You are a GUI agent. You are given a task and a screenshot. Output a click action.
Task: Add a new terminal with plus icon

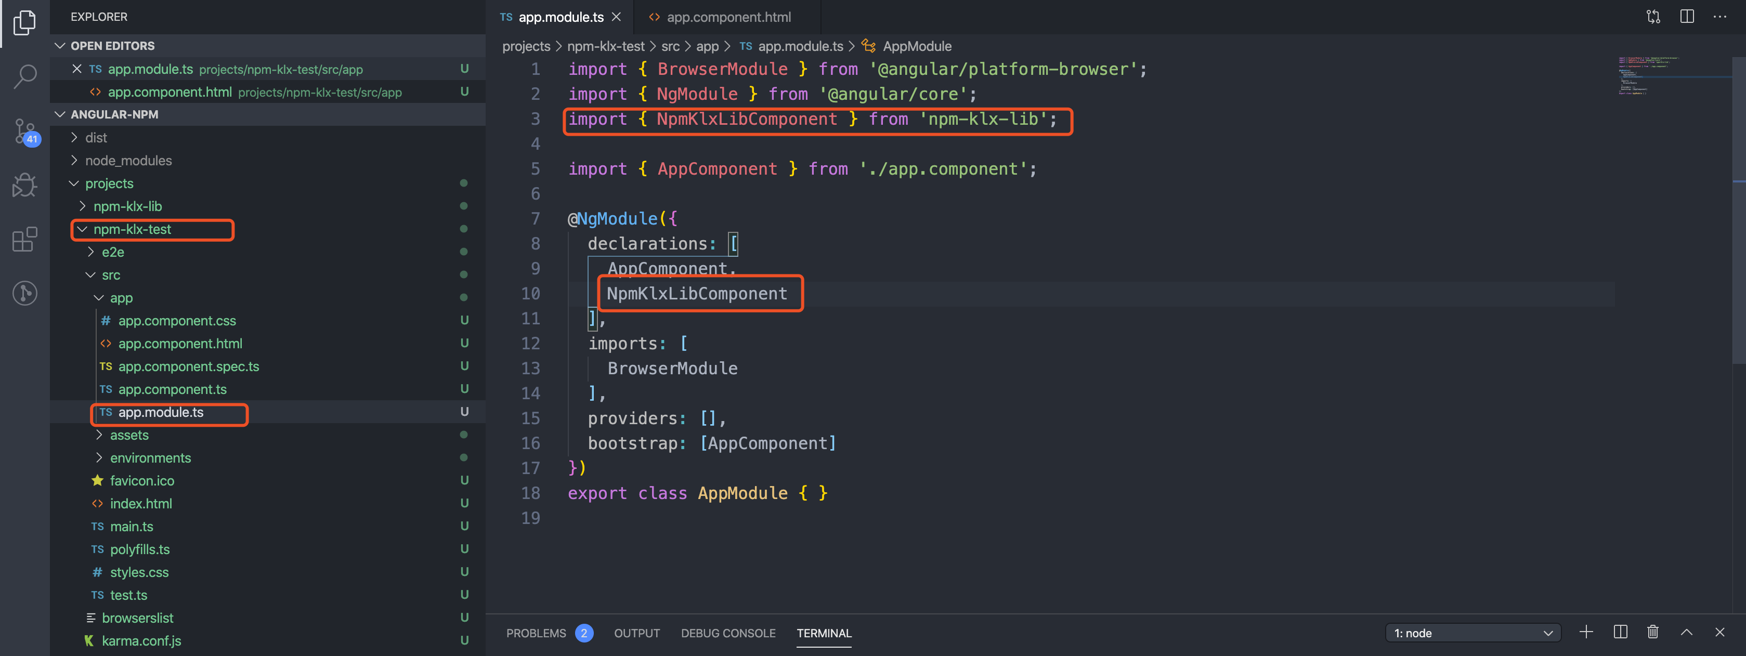click(1586, 632)
